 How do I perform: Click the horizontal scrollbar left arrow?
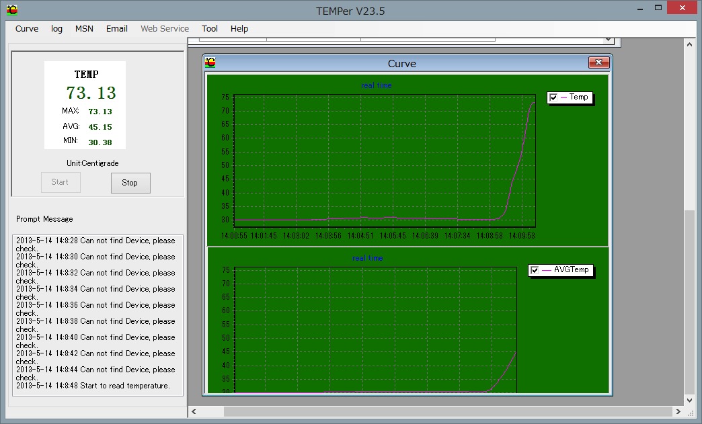click(x=194, y=411)
